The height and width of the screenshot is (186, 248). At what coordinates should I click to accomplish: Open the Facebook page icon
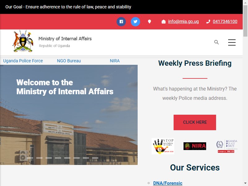pos(121,21)
